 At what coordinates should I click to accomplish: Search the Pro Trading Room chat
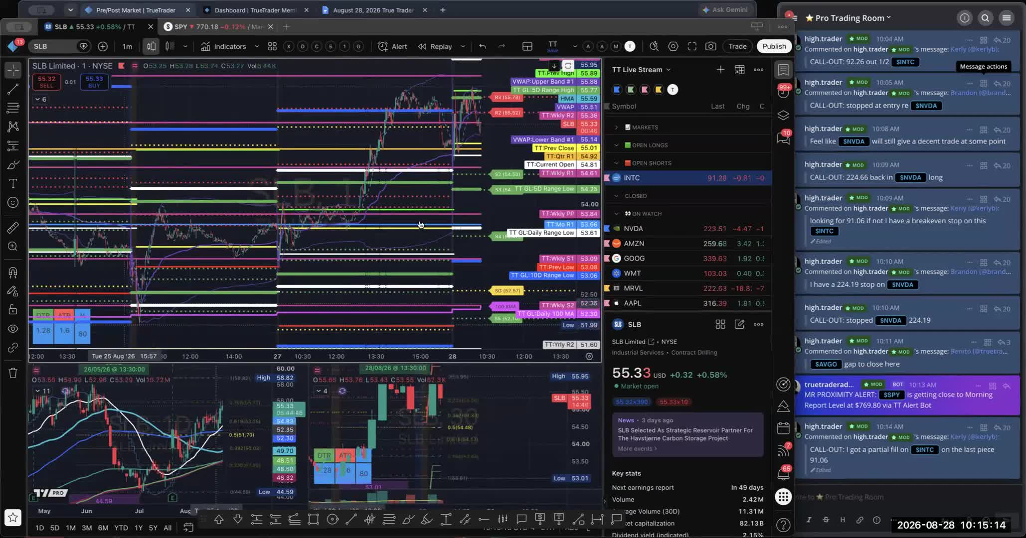tap(985, 18)
